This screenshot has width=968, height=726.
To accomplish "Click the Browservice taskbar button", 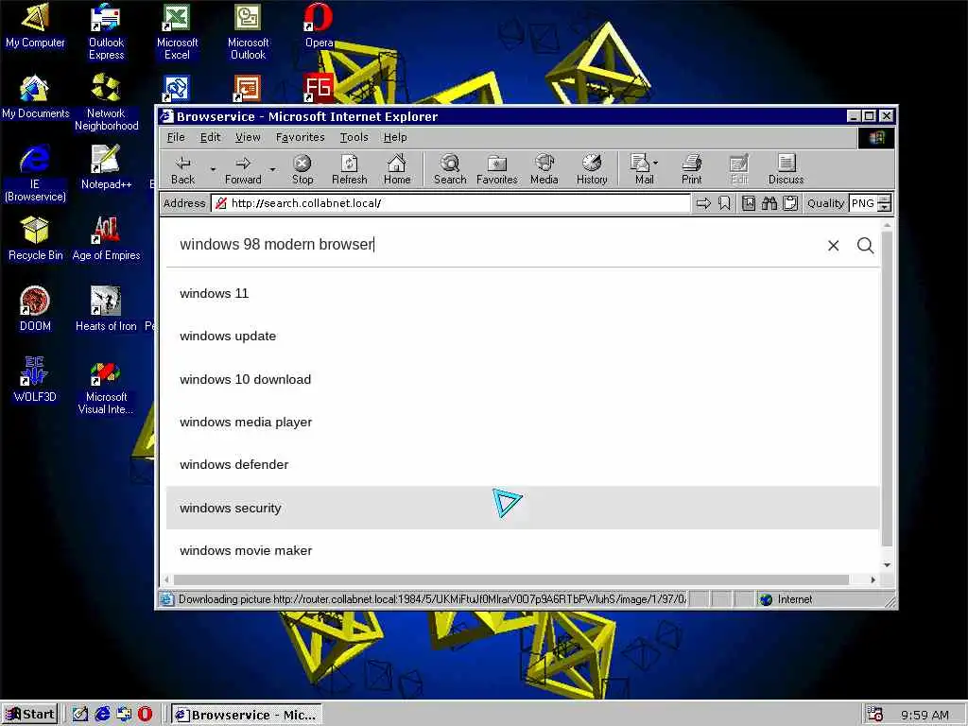I will [247, 715].
